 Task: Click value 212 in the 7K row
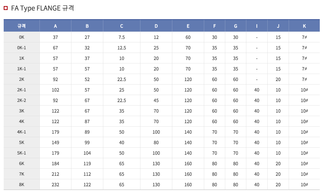(x=55, y=174)
